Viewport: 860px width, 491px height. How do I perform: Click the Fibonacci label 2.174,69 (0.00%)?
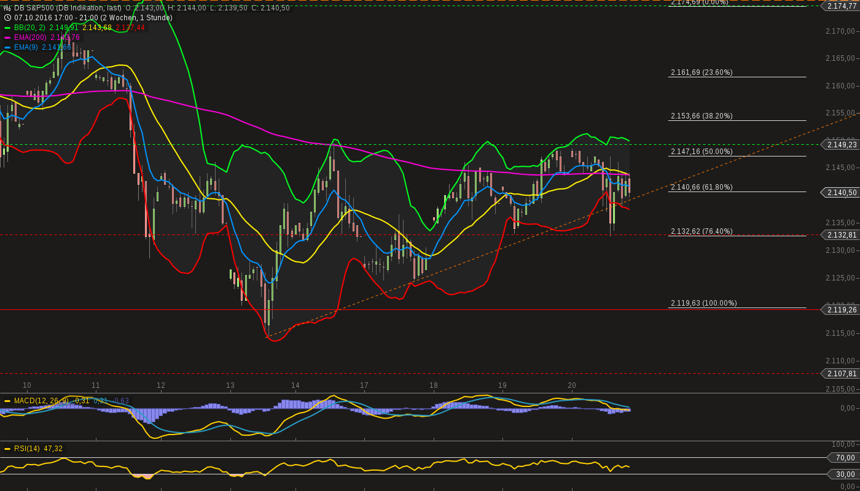coord(700,2)
